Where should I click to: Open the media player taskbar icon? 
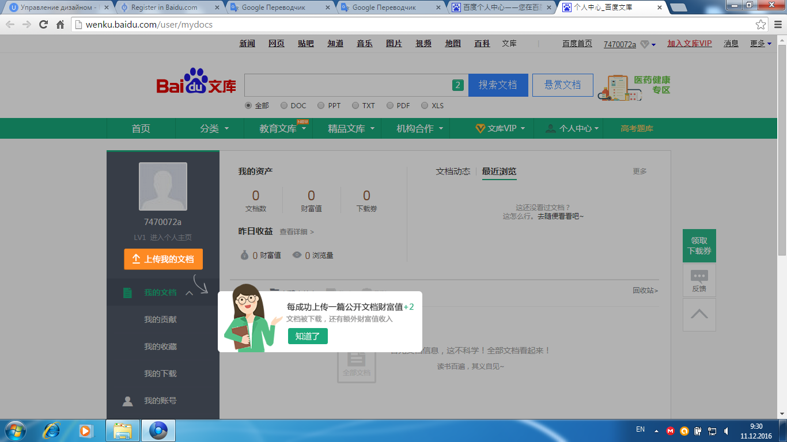[85, 430]
